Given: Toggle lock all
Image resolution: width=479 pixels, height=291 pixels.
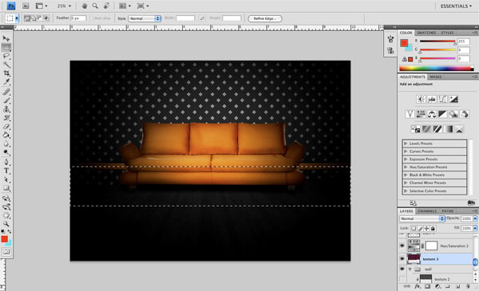Looking at the screenshot, I should 433,228.
